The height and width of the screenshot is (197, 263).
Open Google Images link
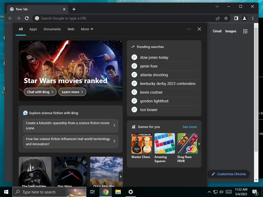[231, 31]
